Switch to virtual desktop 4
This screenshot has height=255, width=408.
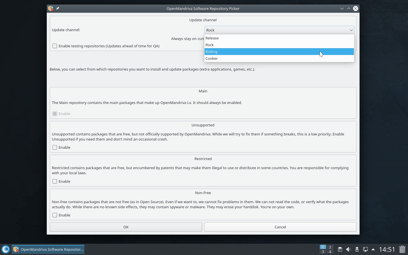(330, 252)
